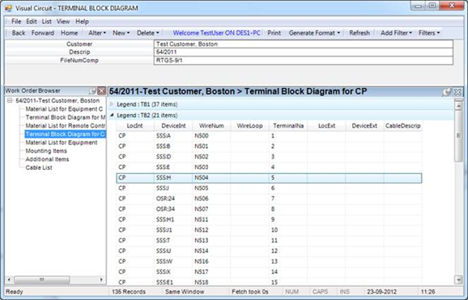This screenshot has height=300, width=468.
Task: Pin the Work Order Browser panel
Action: (93, 91)
